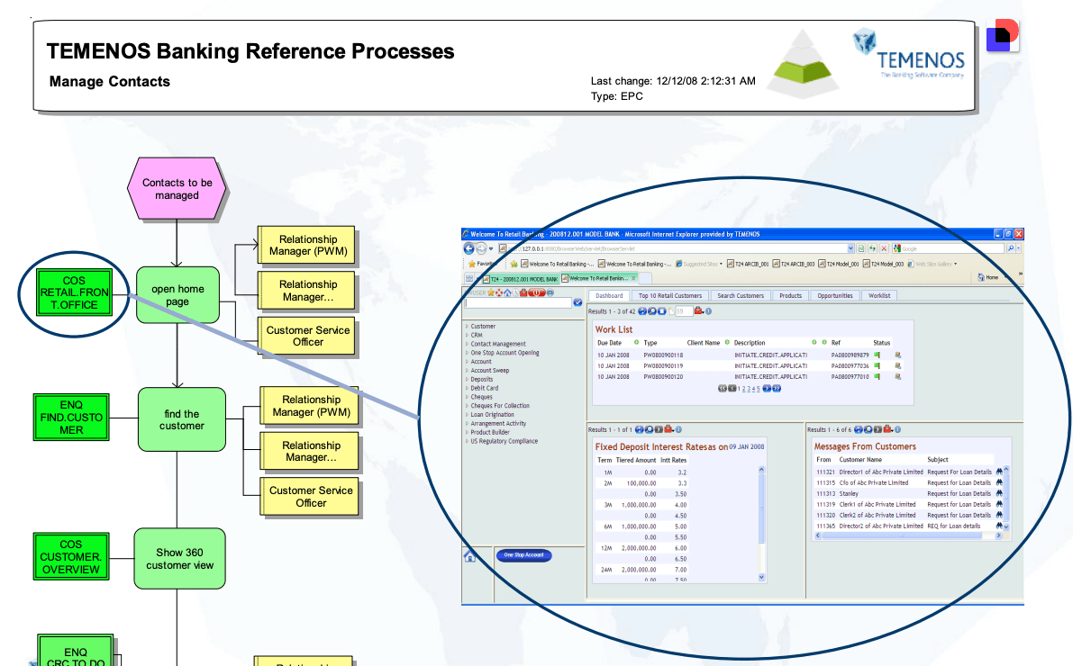Expand the Customer menu tree node
The height and width of the screenshot is (666, 1073).
pyautogui.click(x=467, y=327)
